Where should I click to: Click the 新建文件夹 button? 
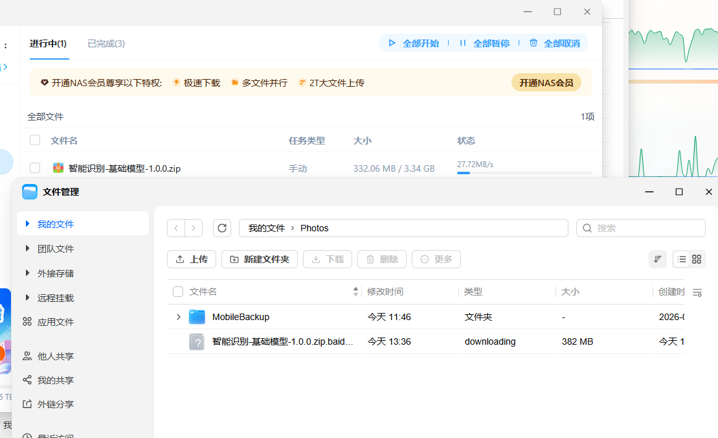[x=260, y=259]
